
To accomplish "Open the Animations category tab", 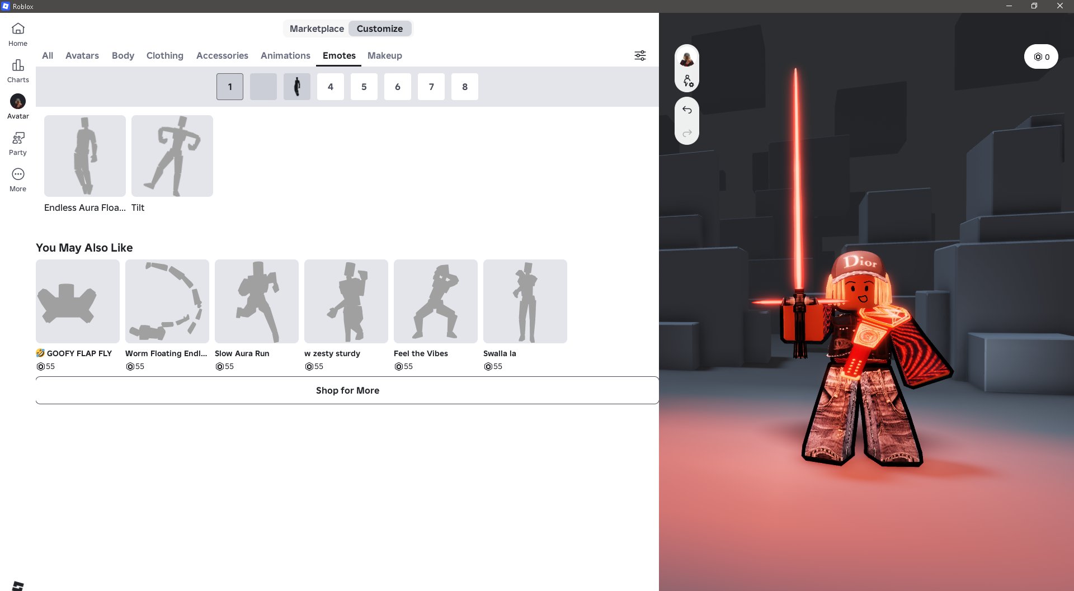I will 285,55.
